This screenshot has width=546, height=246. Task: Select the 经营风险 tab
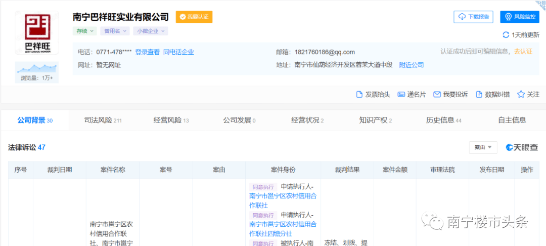tap(171, 120)
